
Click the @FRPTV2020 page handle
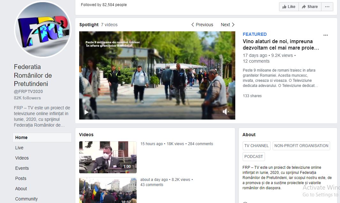coord(28,91)
